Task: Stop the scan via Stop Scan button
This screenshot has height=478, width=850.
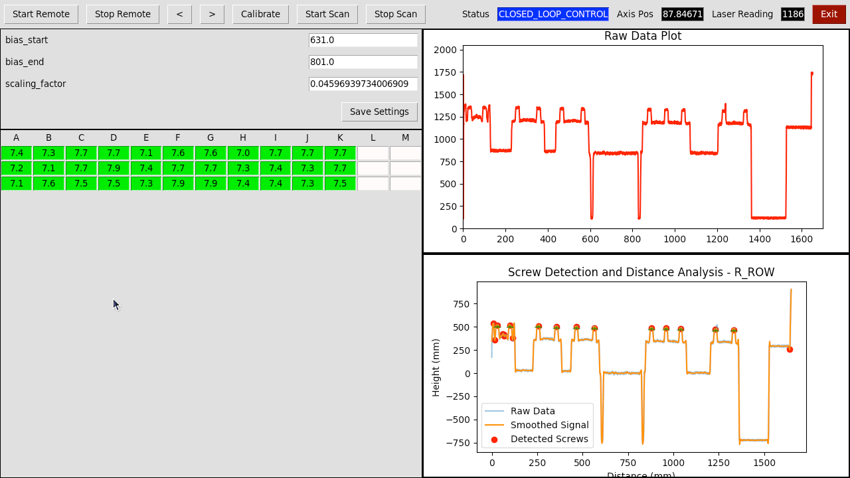Action: pos(395,14)
